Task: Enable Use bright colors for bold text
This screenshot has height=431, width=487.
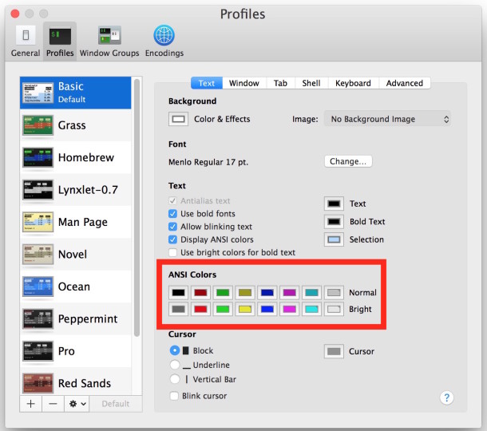Action: point(174,252)
